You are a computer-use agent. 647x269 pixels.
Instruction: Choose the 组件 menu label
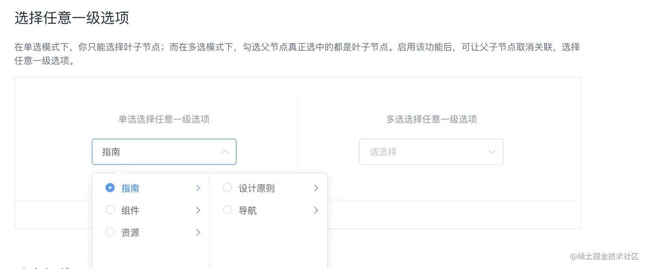[130, 210]
